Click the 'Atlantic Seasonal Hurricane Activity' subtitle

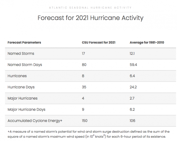(x=90, y=8)
